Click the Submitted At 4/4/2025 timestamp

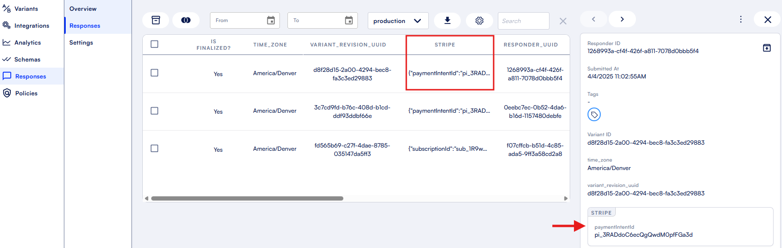617,76
